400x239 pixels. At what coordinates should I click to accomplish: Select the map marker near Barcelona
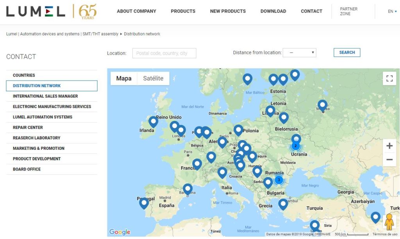coord(187,189)
